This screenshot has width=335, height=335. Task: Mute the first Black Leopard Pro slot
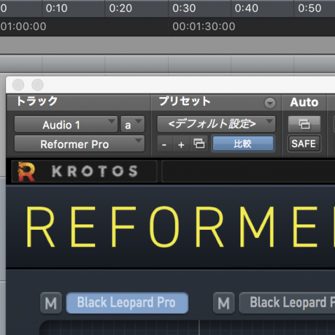point(51,303)
